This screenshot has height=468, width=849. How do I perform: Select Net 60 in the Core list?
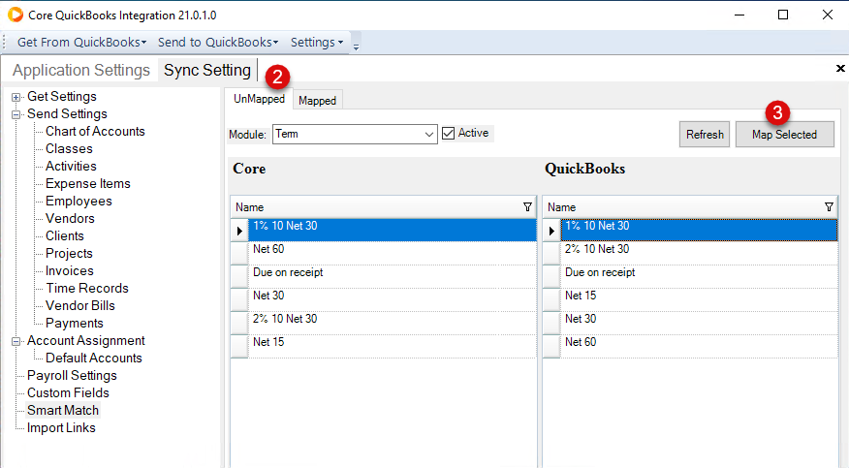click(392, 253)
